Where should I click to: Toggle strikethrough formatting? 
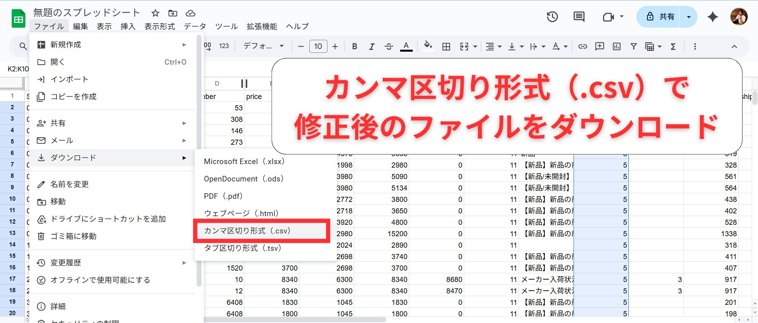tap(389, 47)
